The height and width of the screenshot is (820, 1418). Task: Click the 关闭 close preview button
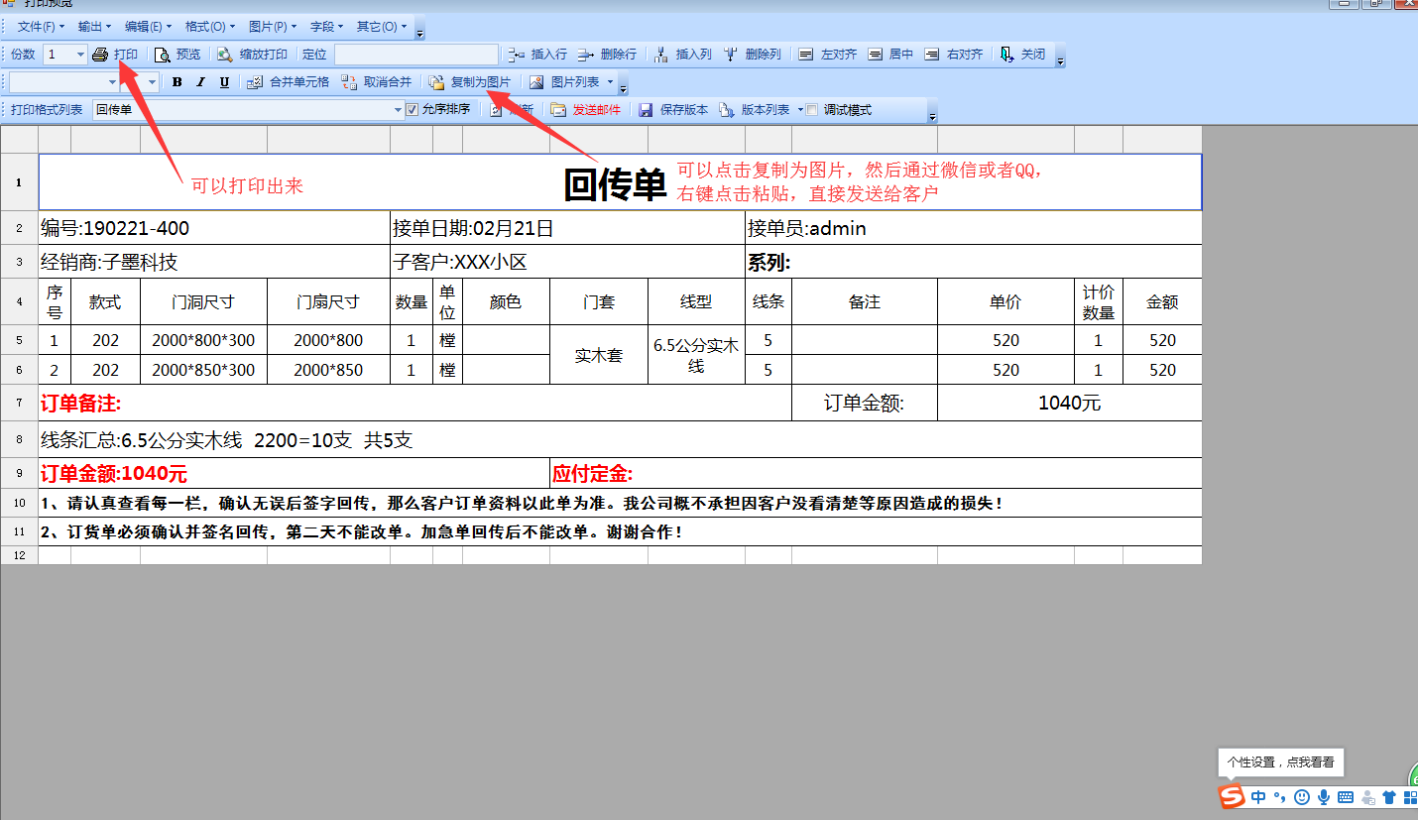click(1023, 55)
